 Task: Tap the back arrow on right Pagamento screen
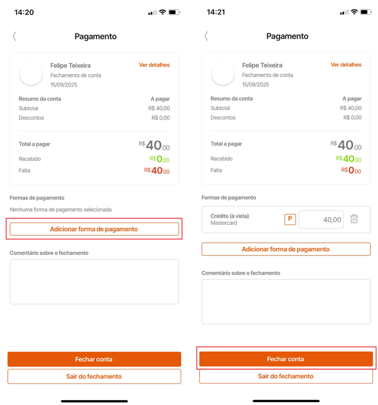pyautogui.click(x=206, y=36)
